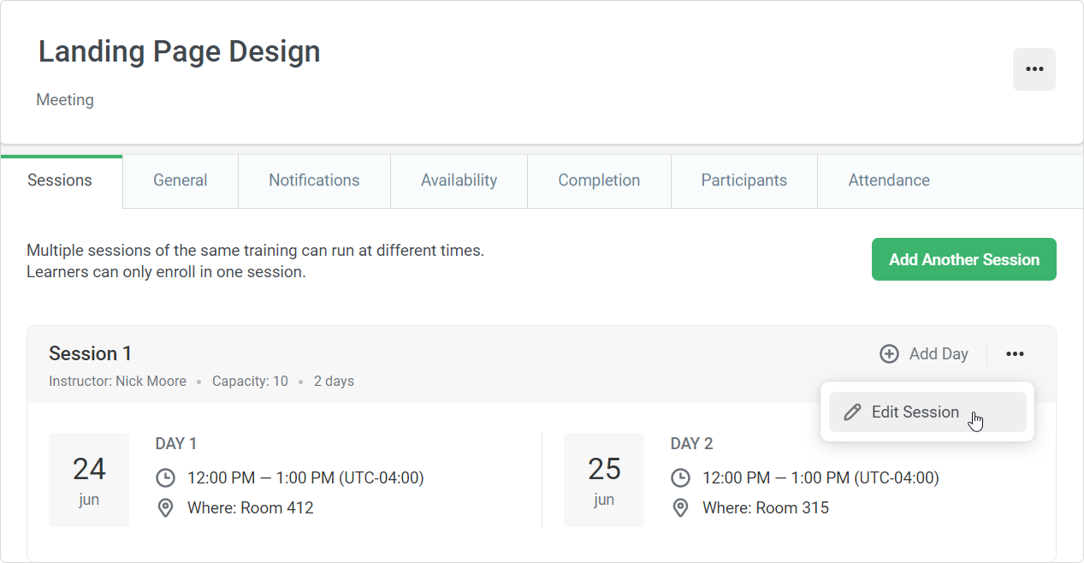Switch to the Attendance tab
This screenshot has height=563, width=1084.
pyautogui.click(x=889, y=181)
